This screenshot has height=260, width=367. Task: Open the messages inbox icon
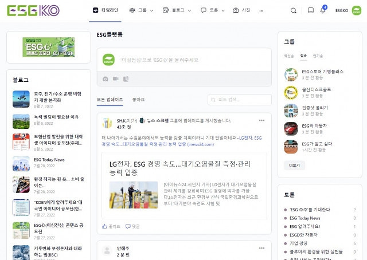(311, 10)
